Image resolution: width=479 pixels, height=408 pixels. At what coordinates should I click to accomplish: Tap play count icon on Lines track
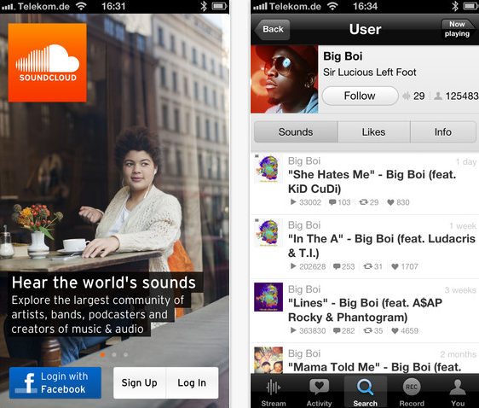pos(293,330)
